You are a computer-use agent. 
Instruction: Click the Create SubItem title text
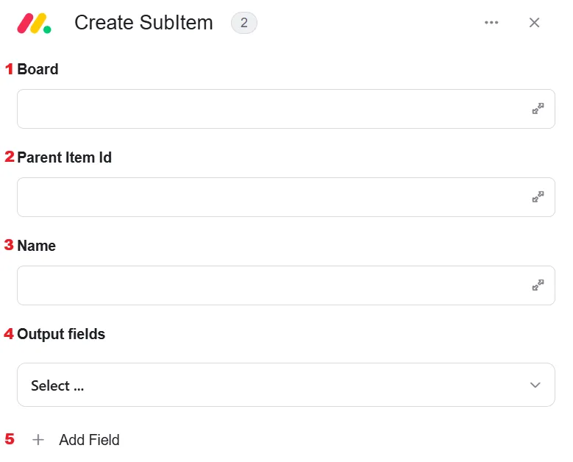143,23
